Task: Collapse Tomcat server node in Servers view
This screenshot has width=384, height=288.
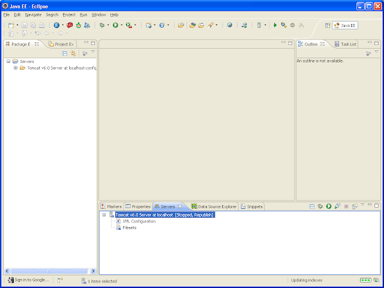Action: click(x=104, y=215)
